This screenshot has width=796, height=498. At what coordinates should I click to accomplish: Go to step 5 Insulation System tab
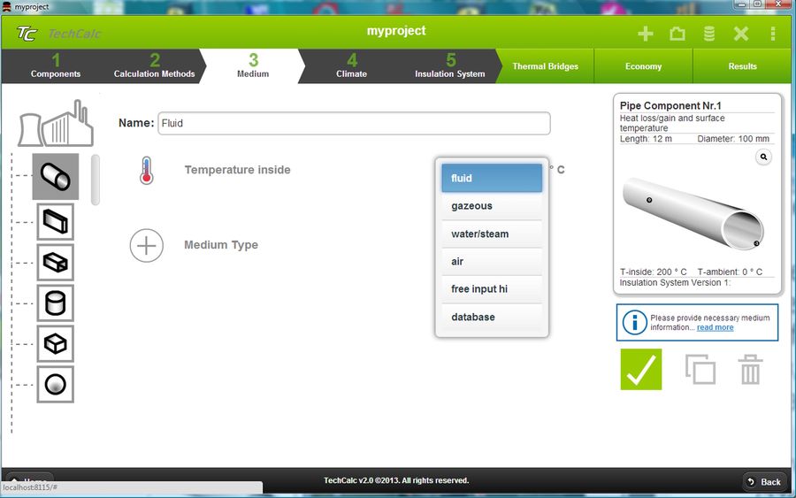450,66
